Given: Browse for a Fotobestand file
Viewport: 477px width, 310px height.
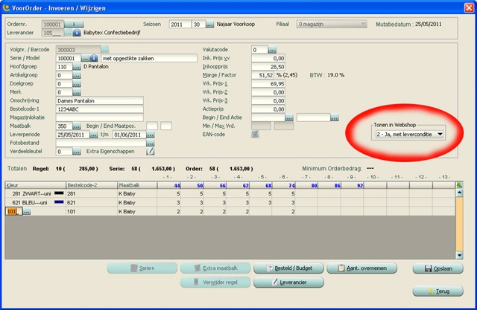Looking at the screenshot, I should click(x=151, y=143).
